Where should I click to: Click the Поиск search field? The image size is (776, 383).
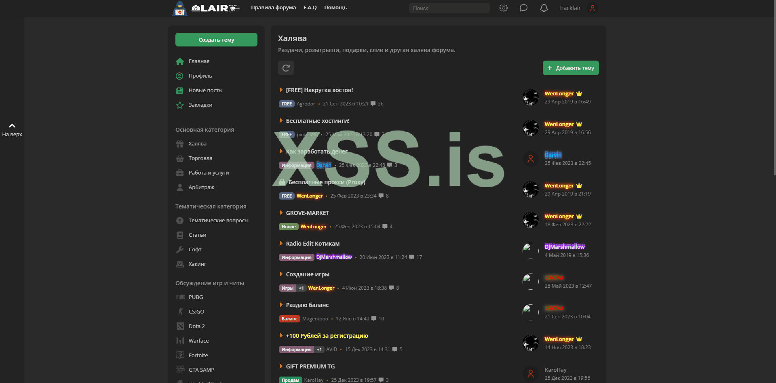click(x=449, y=8)
